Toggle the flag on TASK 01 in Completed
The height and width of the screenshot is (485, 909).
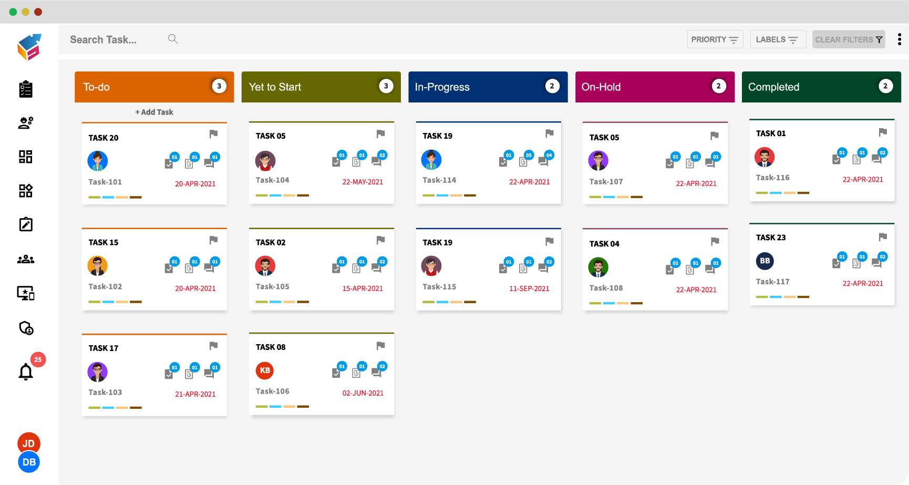click(x=882, y=132)
